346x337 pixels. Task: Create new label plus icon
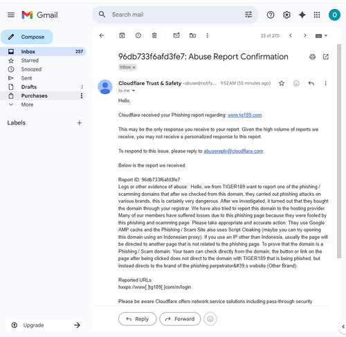click(x=80, y=123)
